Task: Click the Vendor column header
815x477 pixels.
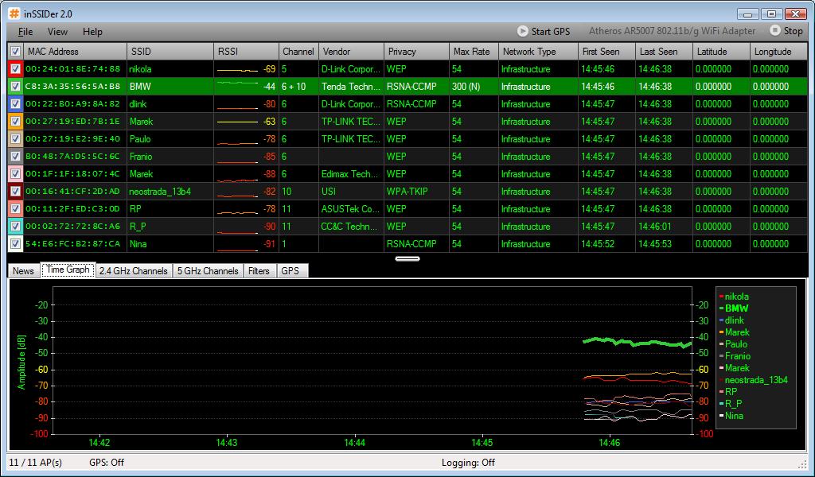Action: click(351, 52)
